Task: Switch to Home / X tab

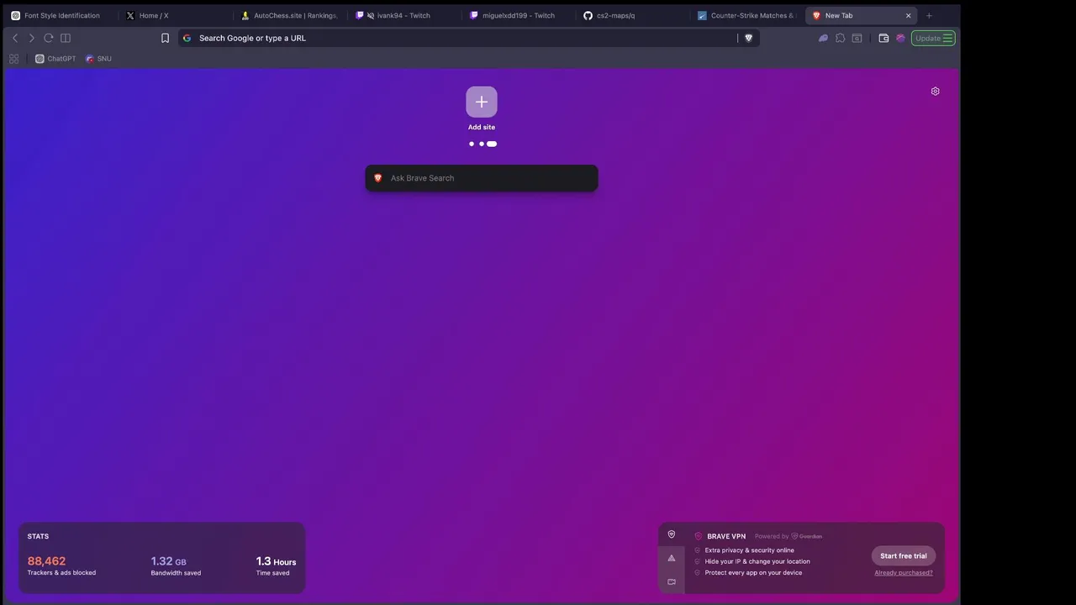Action: click(x=177, y=15)
